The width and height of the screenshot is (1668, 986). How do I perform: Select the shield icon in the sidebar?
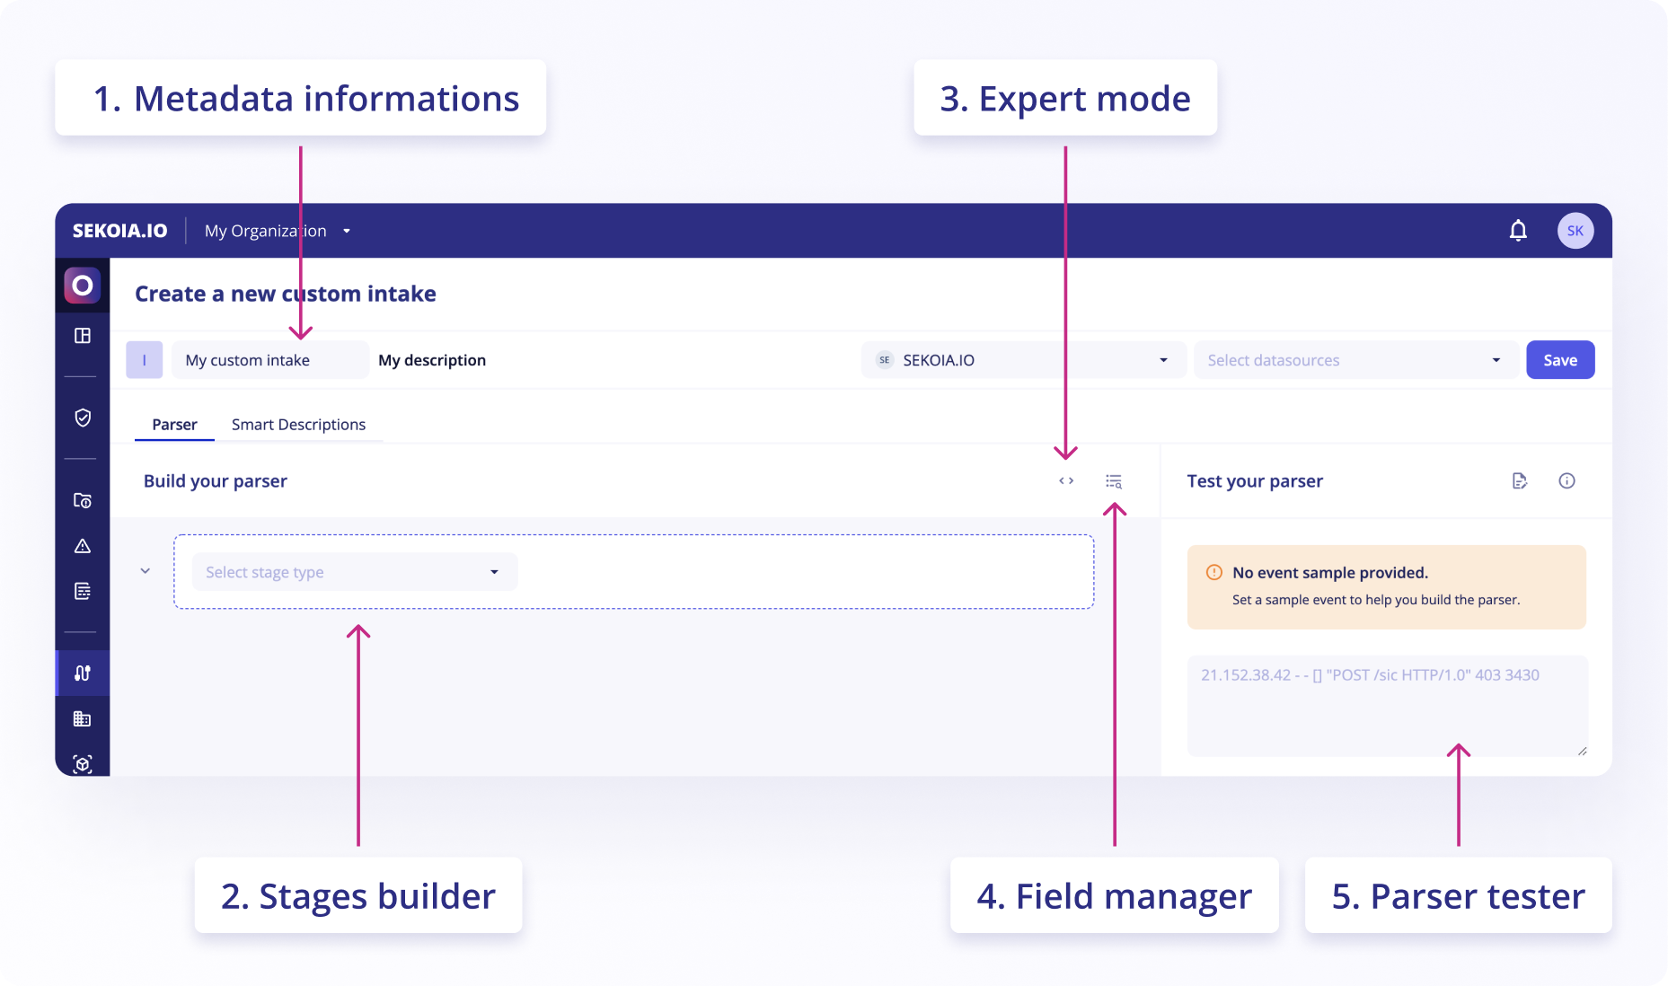point(82,418)
